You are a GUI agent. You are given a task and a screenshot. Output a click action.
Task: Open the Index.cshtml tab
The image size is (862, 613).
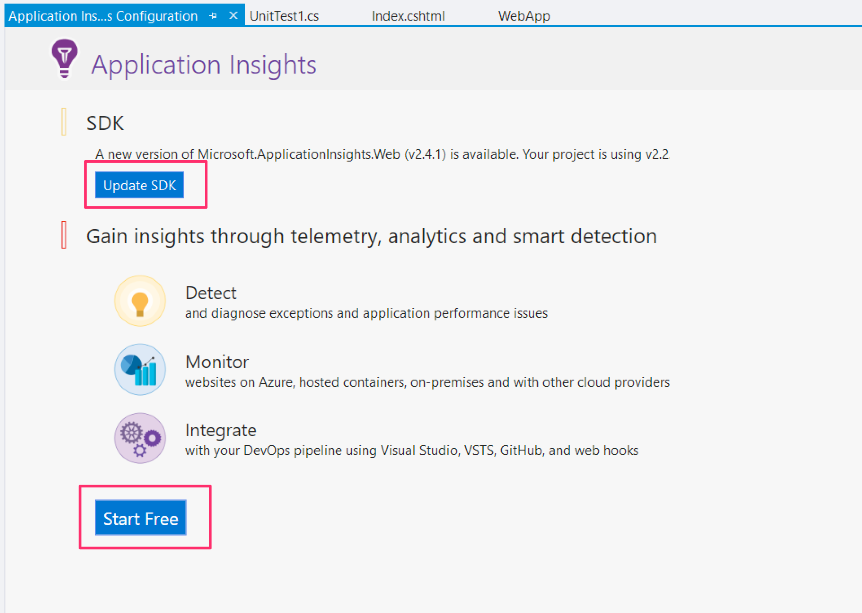(x=408, y=16)
